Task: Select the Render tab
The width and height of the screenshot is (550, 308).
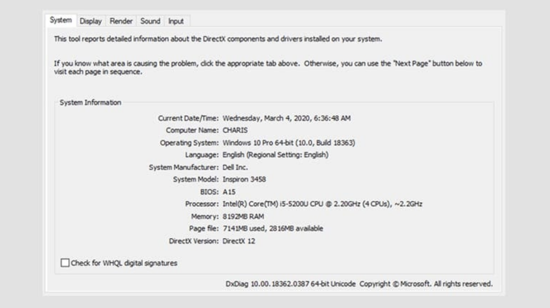Action: point(121,21)
